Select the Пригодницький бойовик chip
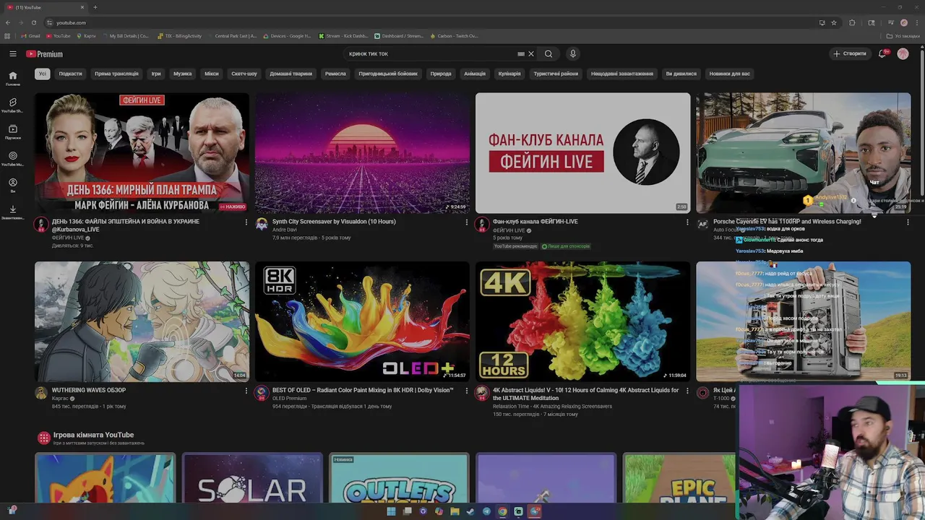This screenshot has height=520, width=925. (x=388, y=74)
